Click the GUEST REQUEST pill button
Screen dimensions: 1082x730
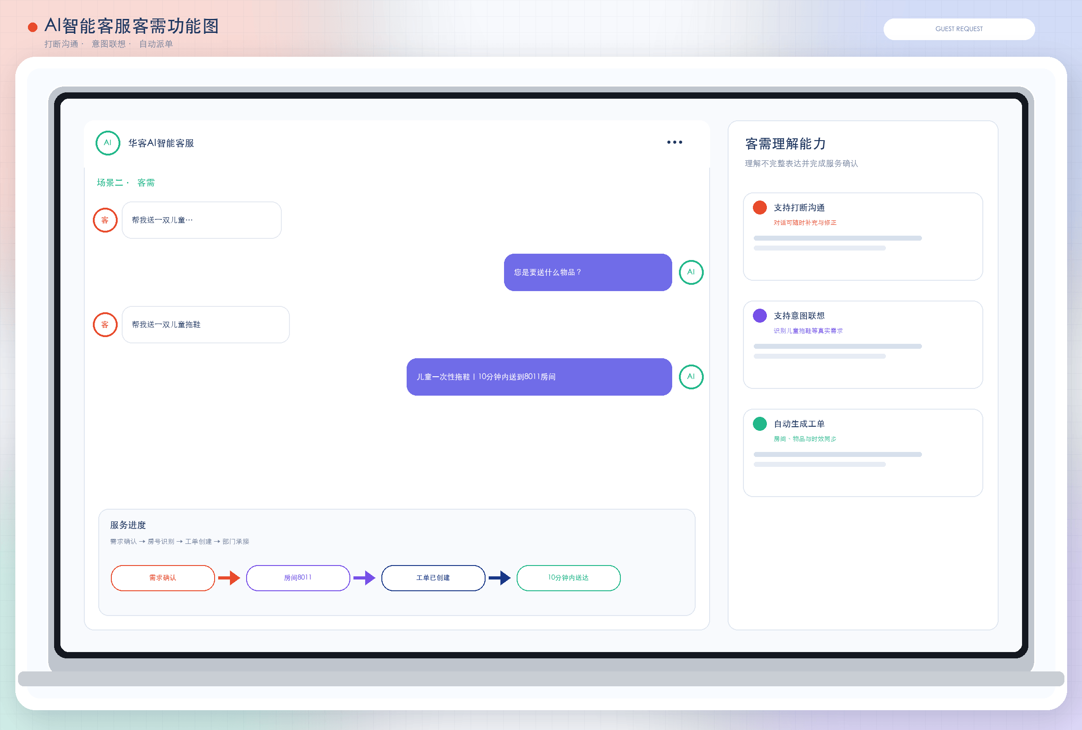tap(959, 29)
